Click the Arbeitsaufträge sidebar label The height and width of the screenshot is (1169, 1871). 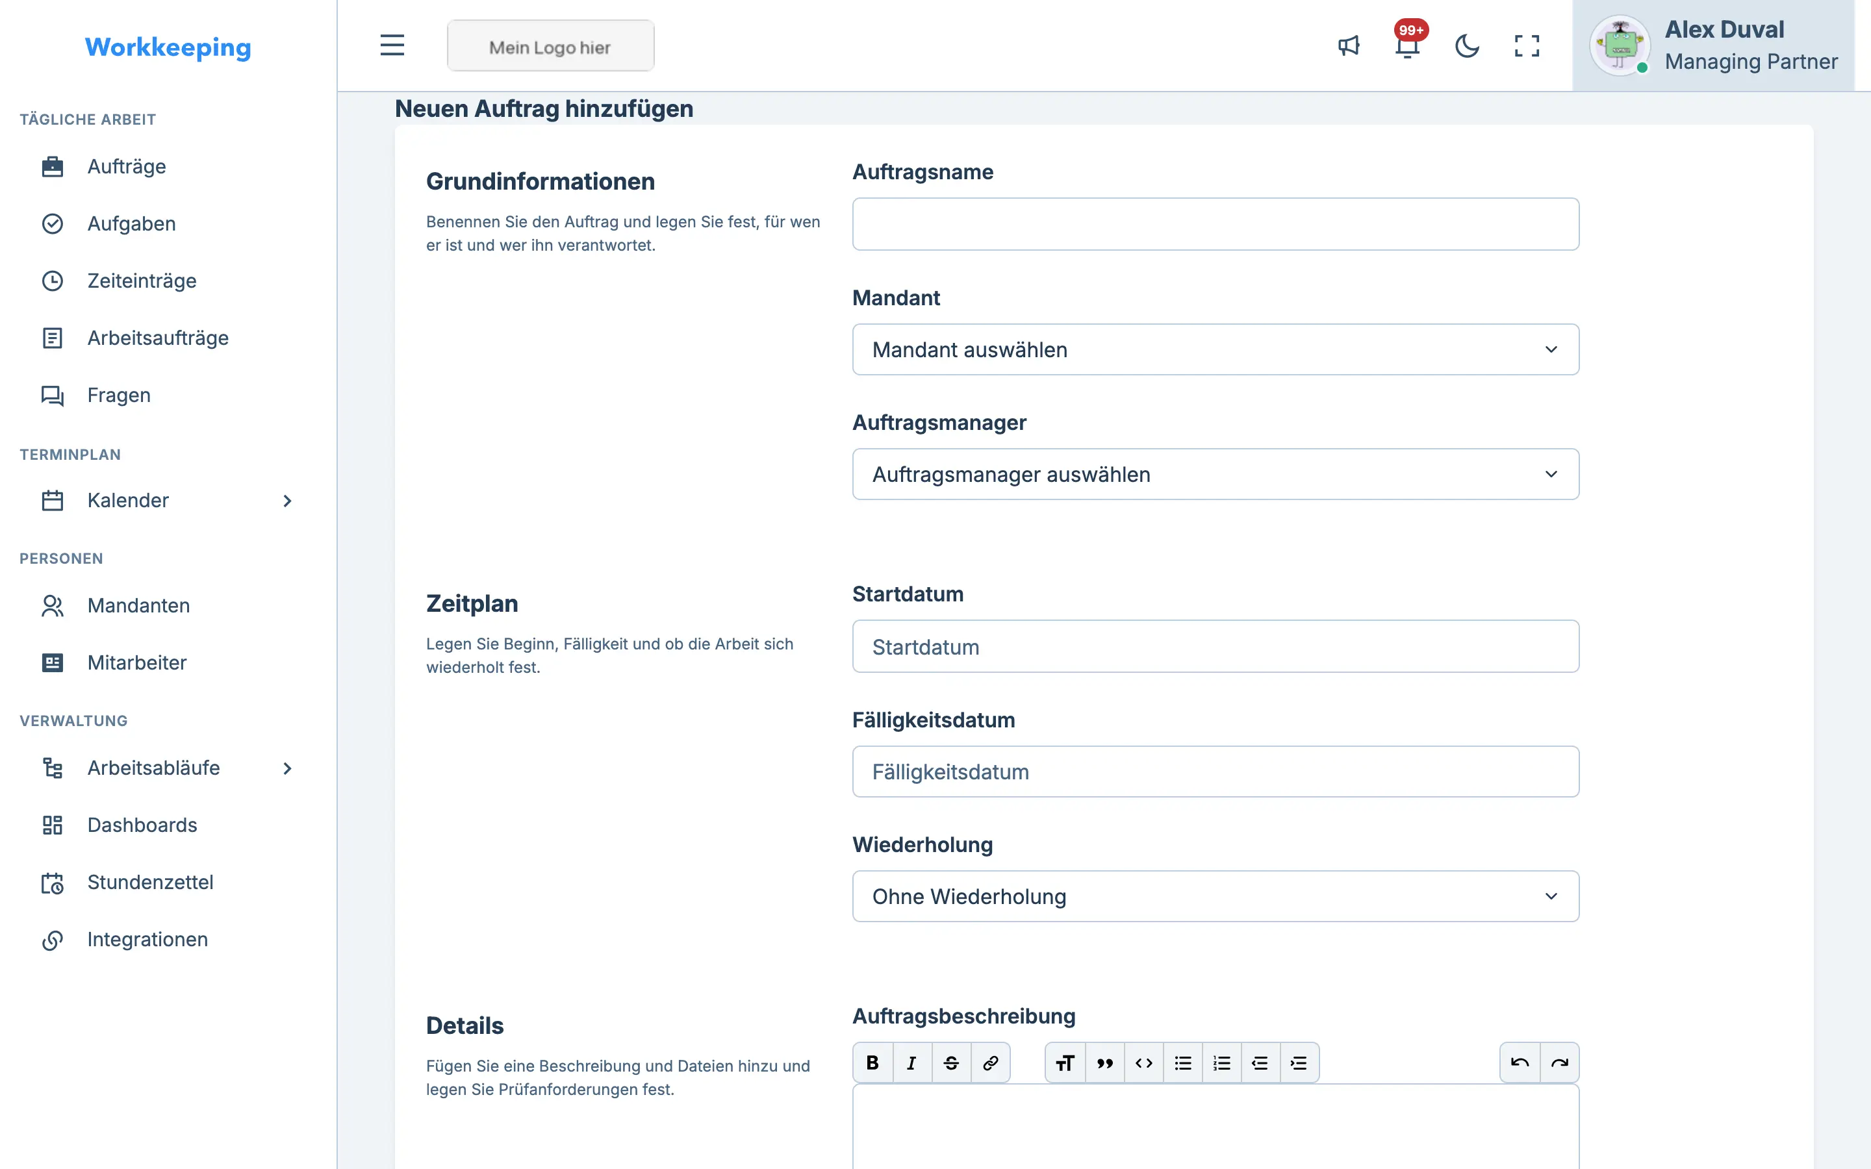(x=158, y=338)
